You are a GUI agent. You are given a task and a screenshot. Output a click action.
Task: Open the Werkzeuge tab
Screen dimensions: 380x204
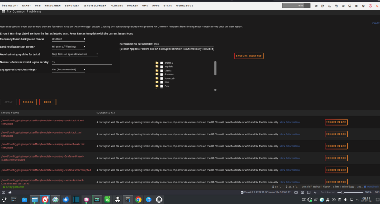pos(185,6)
